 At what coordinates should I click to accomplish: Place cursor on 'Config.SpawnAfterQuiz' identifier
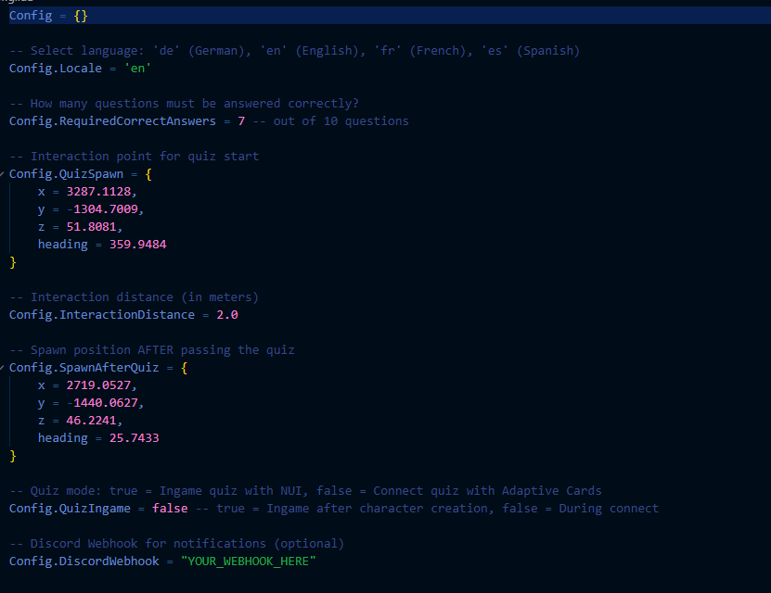(84, 368)
